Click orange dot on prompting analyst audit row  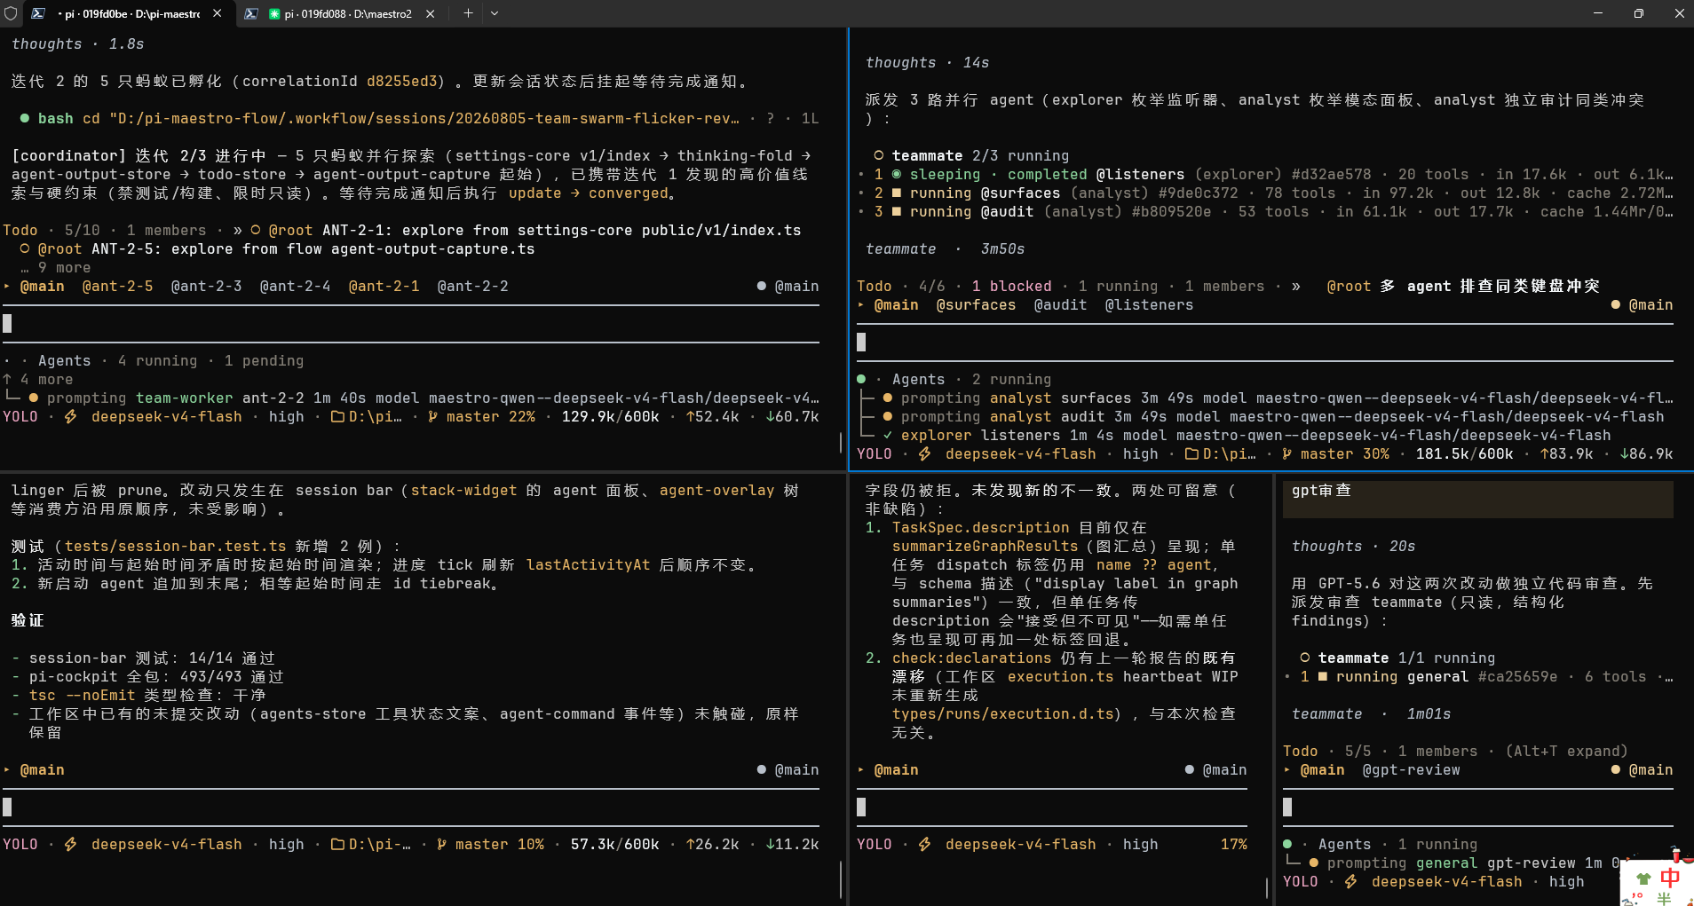point(887,417)
